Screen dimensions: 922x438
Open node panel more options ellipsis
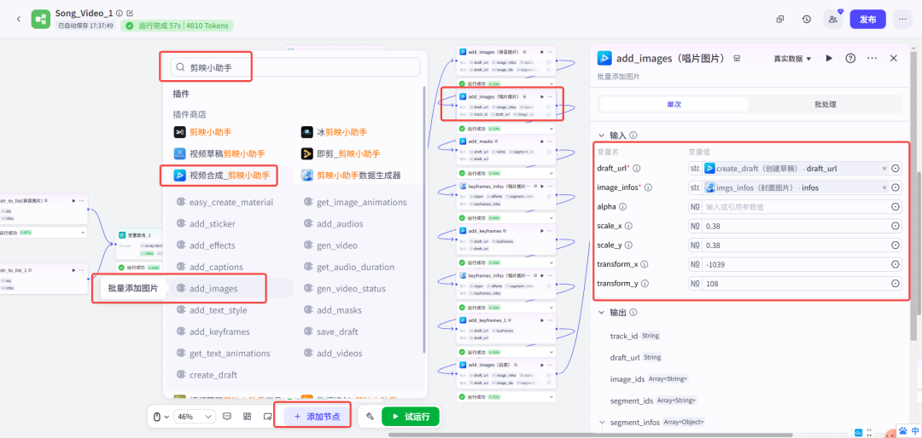click(872, 58)
